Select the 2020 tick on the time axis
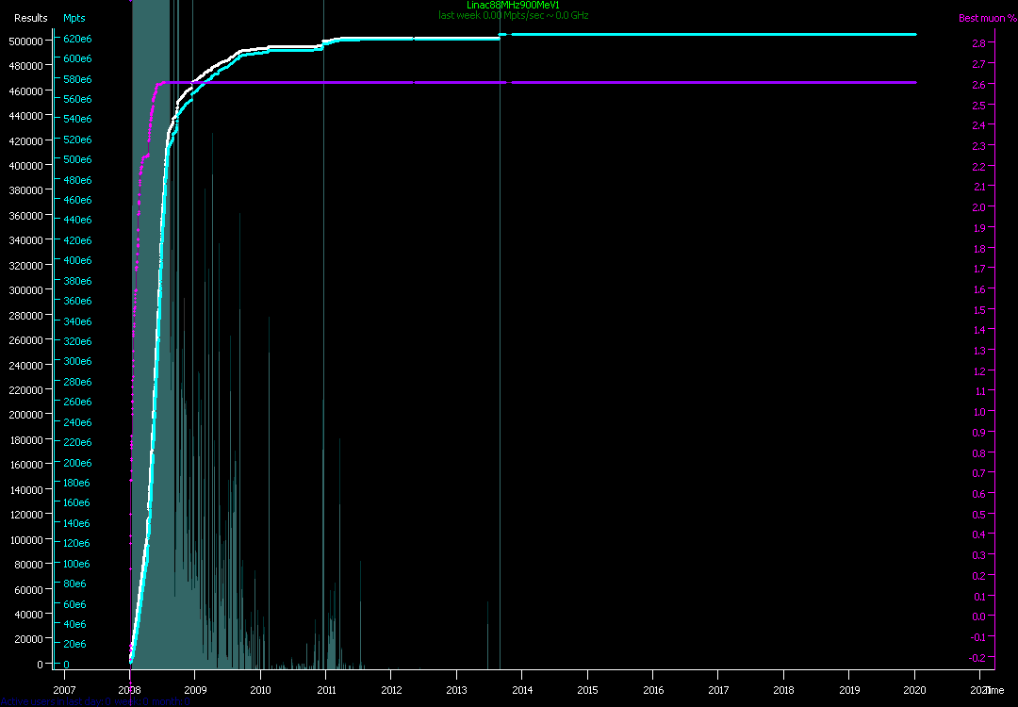 tap(914, 690)
